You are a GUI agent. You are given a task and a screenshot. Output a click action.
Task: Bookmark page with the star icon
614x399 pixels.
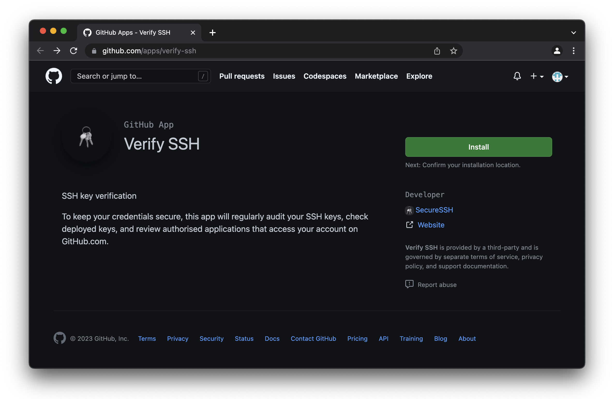coord(453,51)
